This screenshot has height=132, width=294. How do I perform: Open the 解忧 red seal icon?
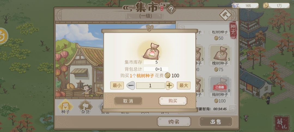click(x=282, y=123)
